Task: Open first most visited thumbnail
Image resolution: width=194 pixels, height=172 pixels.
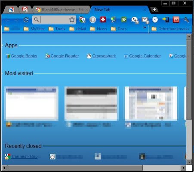Action: (x=31, y=104)
